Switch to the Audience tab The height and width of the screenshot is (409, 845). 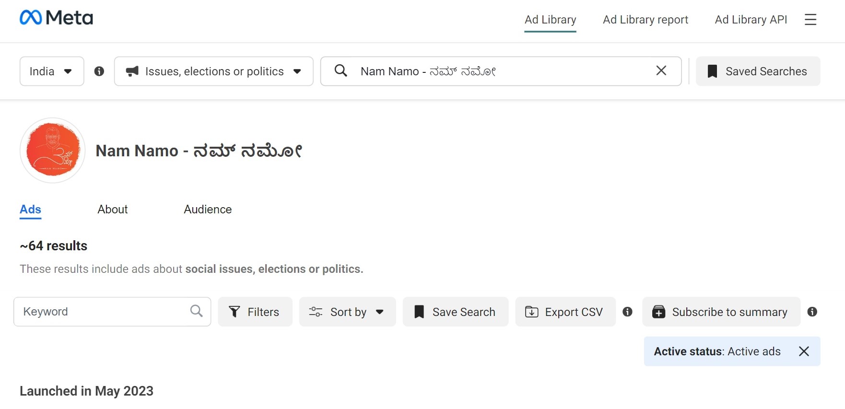coord(208,210)
